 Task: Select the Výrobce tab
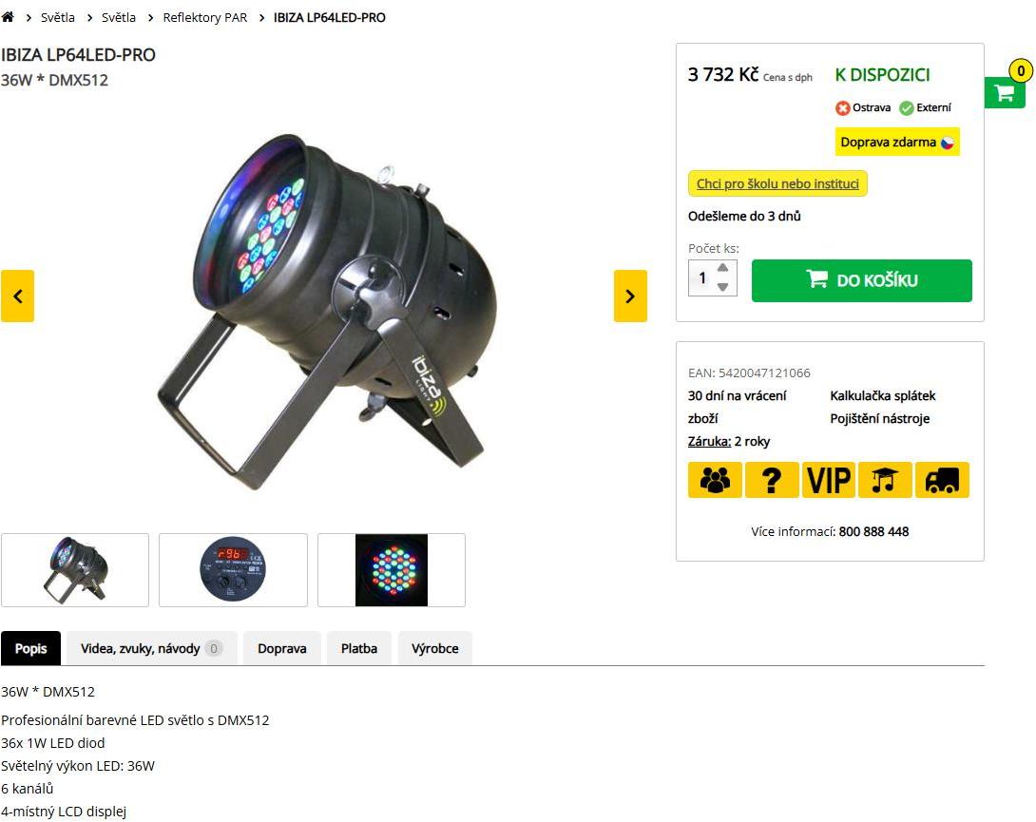[434, 648]
